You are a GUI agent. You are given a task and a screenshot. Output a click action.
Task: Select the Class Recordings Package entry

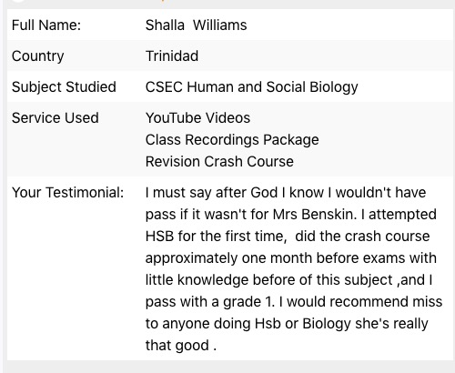click(x=232, y=140)
